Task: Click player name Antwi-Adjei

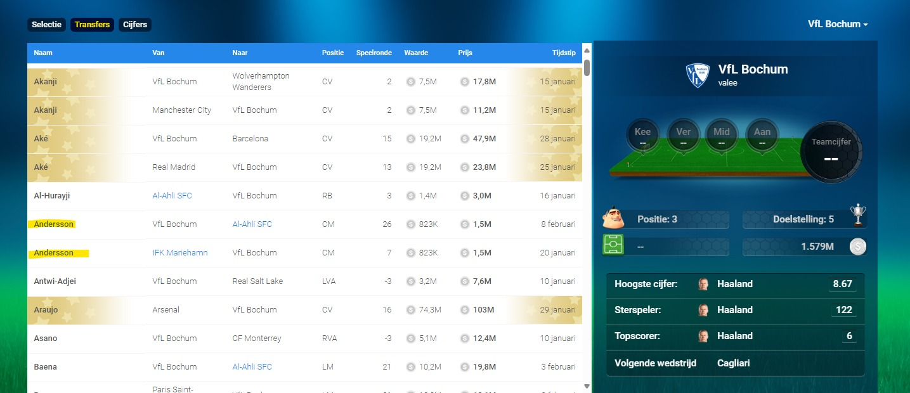Action: point(55,281)
